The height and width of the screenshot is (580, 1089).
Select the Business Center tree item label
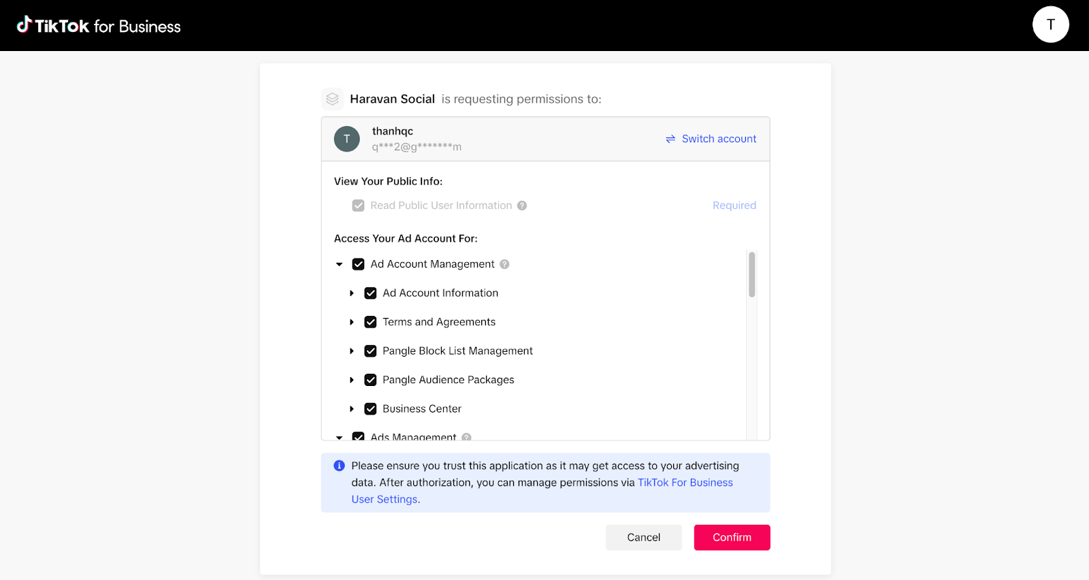click(x=422, y=409)
